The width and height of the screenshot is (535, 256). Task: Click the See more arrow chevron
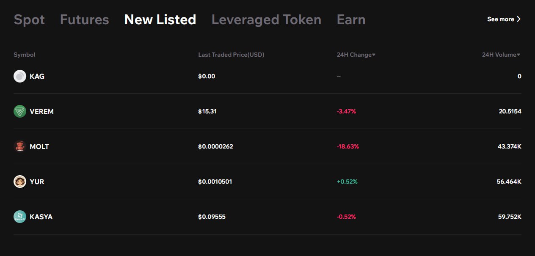click(519, 19)
